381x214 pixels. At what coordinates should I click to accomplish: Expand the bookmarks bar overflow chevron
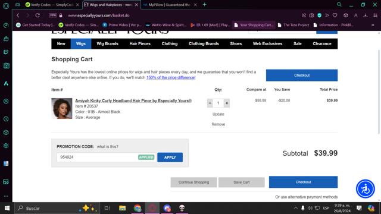click(x=373, y=25)
